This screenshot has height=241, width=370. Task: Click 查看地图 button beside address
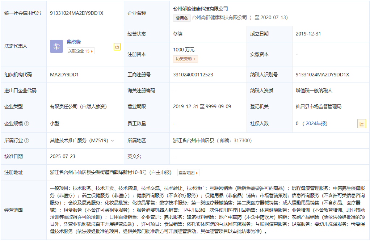(x=188, y=173)
